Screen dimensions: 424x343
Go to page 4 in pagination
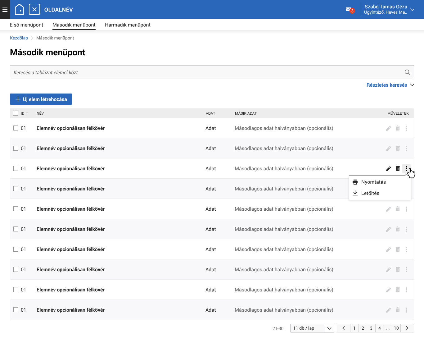tap(379, 328)
